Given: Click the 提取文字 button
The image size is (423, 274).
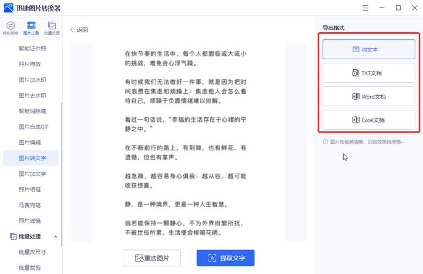Looking at the screenshot, I should (225, 258).
